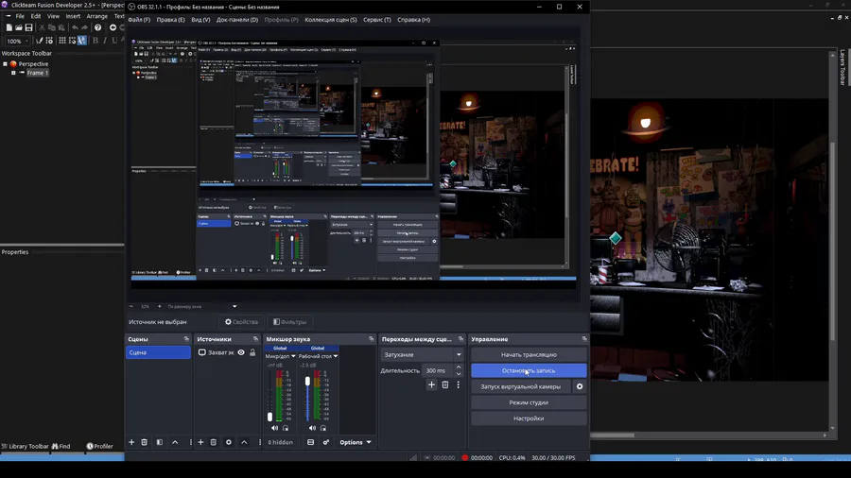Click Рабочий стол volume slider handle
Viewport: 851px width, 478px height.
307,382
